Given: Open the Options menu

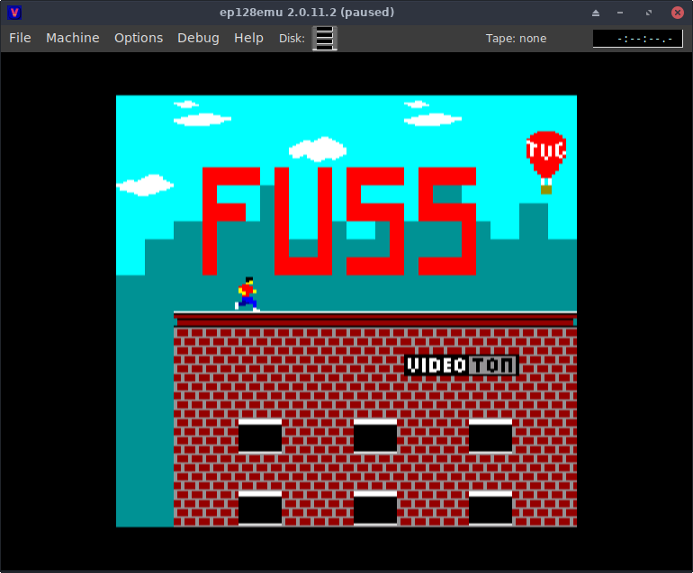Looking at the screenshot, I should pos(139,38).
